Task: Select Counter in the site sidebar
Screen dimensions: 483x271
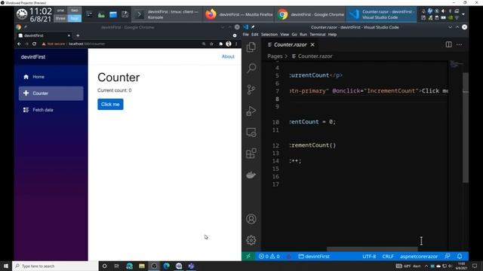Action: point(51,93)
